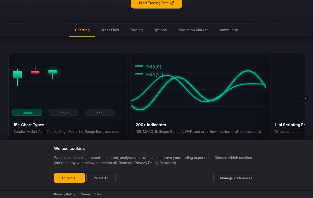Viewport: 313px width, 198px height.
Task: Click the Lipi Scripting card heading
Action: (290, 125)
